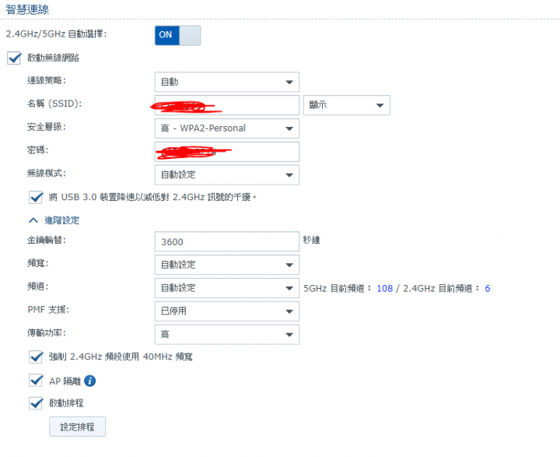Viewport: 560px width, 457px height.
Task: Click the 名稱 (SSID) input field
Action: [x=227, y=105]
